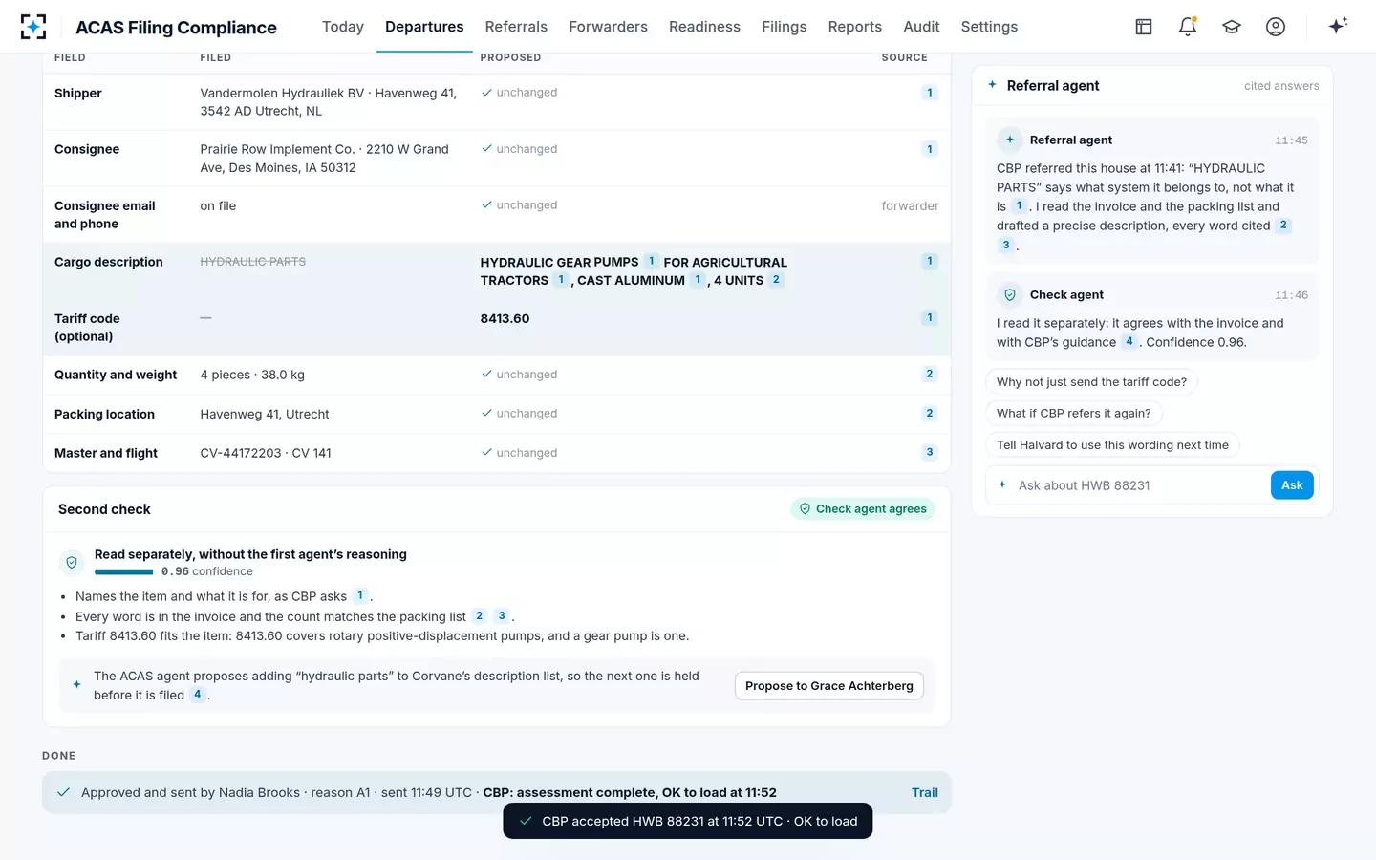Click the 0.96 confidence progress bar
Screen dimensions: 1376x860
(124, 572)
